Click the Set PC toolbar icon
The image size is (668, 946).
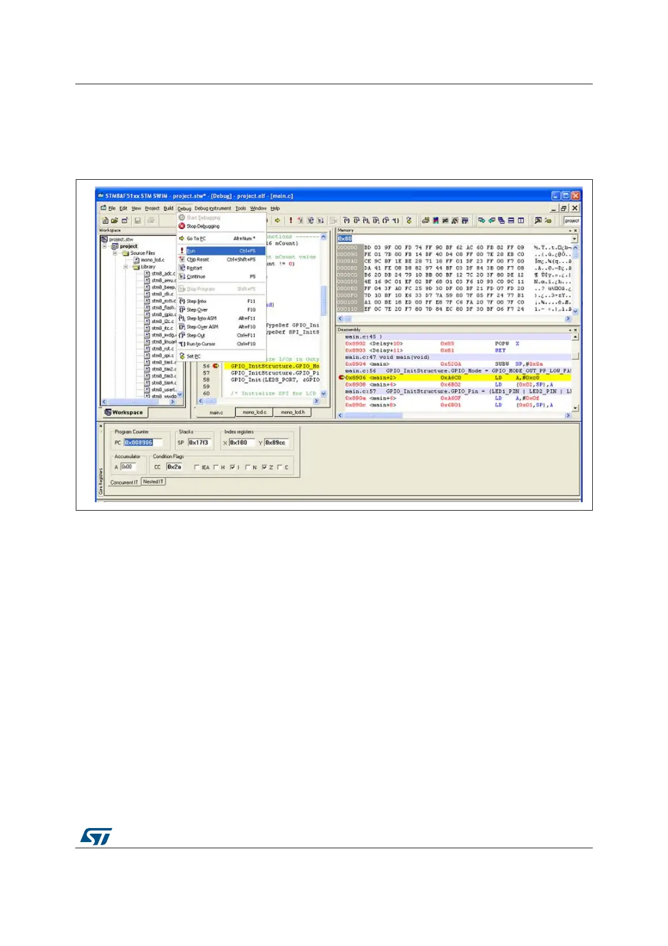pyautogui.click(x=409, y=221)
